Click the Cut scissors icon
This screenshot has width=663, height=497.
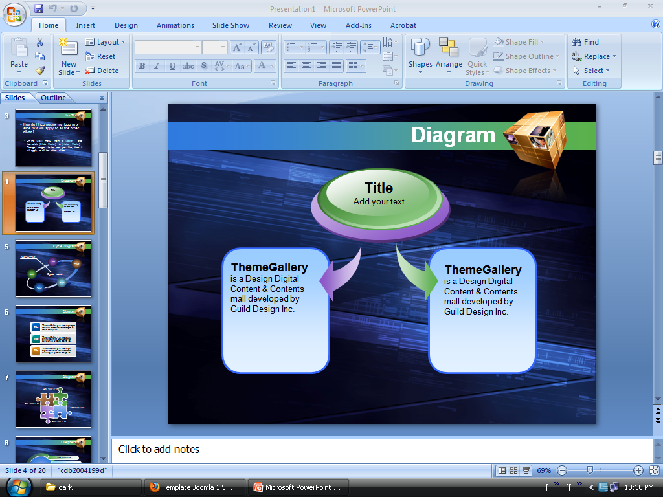tap(39, 42)
